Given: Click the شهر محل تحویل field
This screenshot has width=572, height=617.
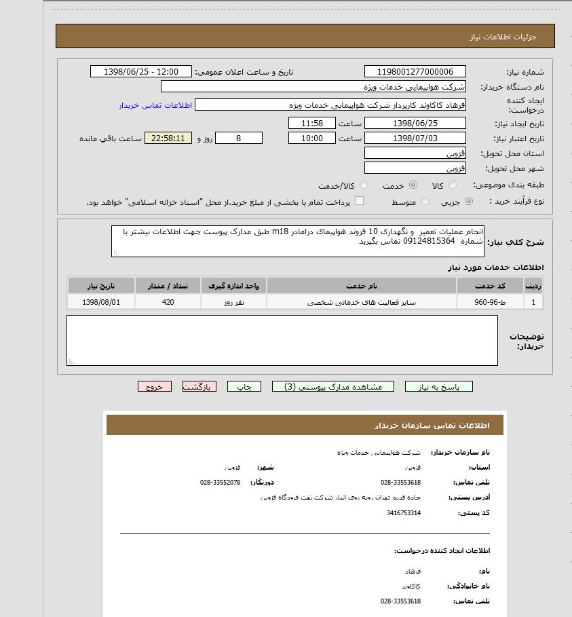Looking at the screenshot, I should click(x=415, y=168).
